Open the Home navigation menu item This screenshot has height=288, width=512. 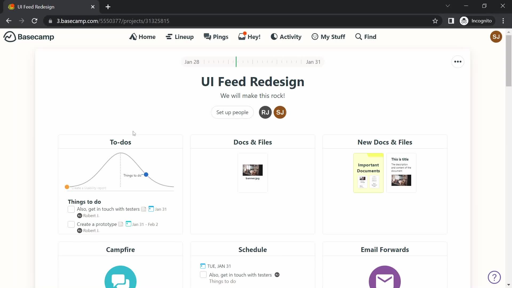[142, 37]
